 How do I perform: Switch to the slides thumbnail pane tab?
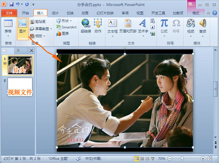5,51
